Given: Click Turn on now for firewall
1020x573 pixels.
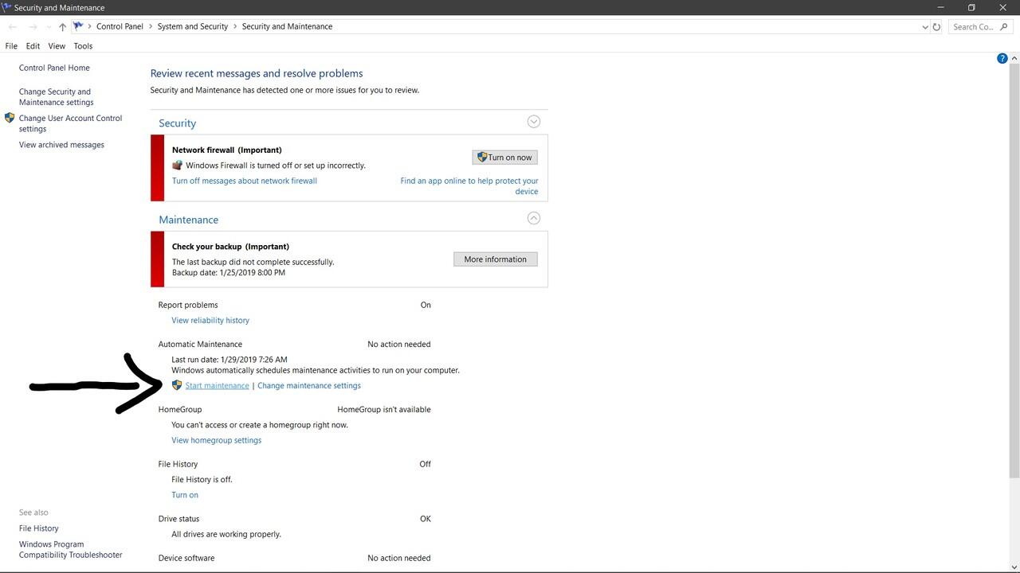Looking at the screenshot, I should click(x=504, y=158).
